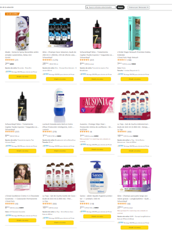
Task: Click the magnifier icon in the search box
Action: tap(87, 7)
